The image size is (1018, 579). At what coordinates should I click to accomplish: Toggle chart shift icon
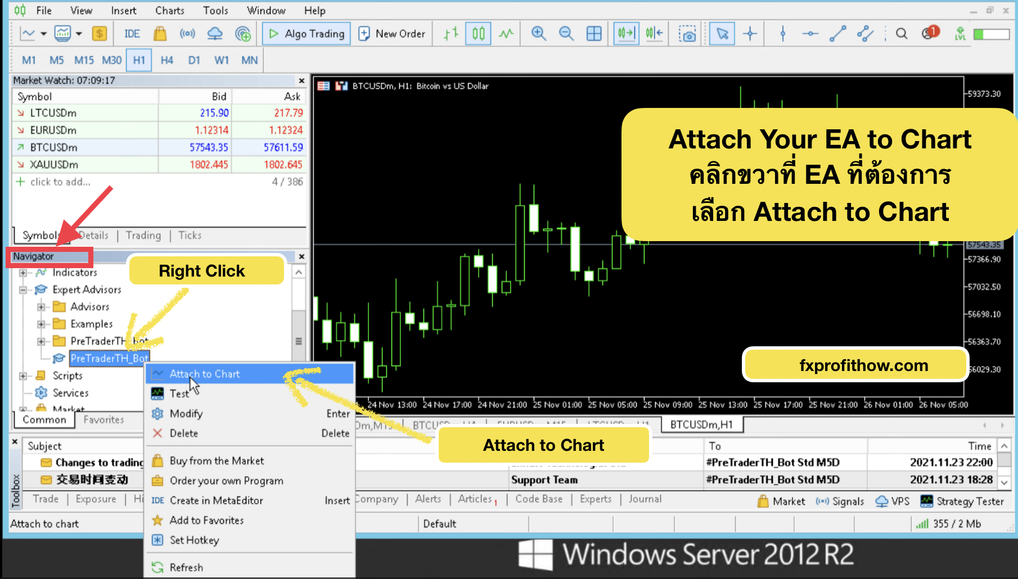(x=654, y=34)
